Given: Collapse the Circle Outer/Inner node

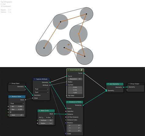Looking at the screenshot, I should [x=69, y=70].
